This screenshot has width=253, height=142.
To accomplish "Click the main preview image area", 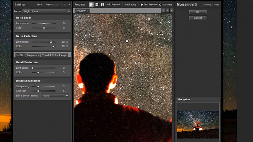I will pyautogui.click(x=123, y=78).
